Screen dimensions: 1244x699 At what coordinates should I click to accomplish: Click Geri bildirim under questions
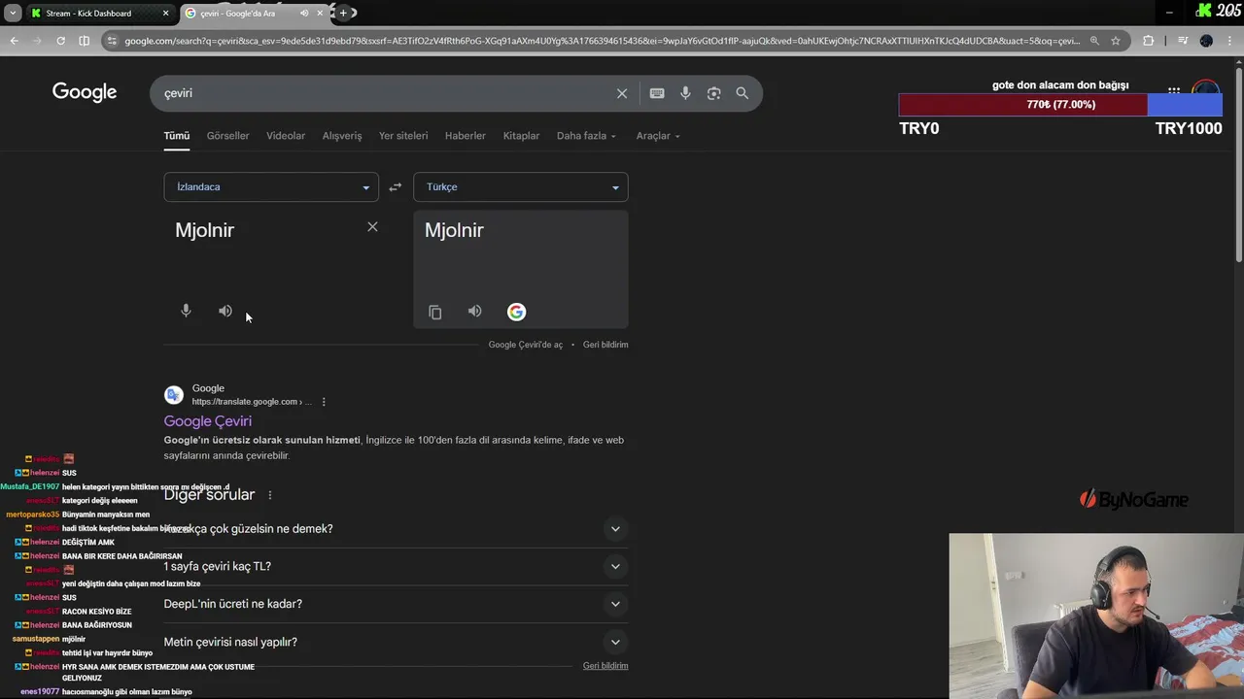point(605,666)
